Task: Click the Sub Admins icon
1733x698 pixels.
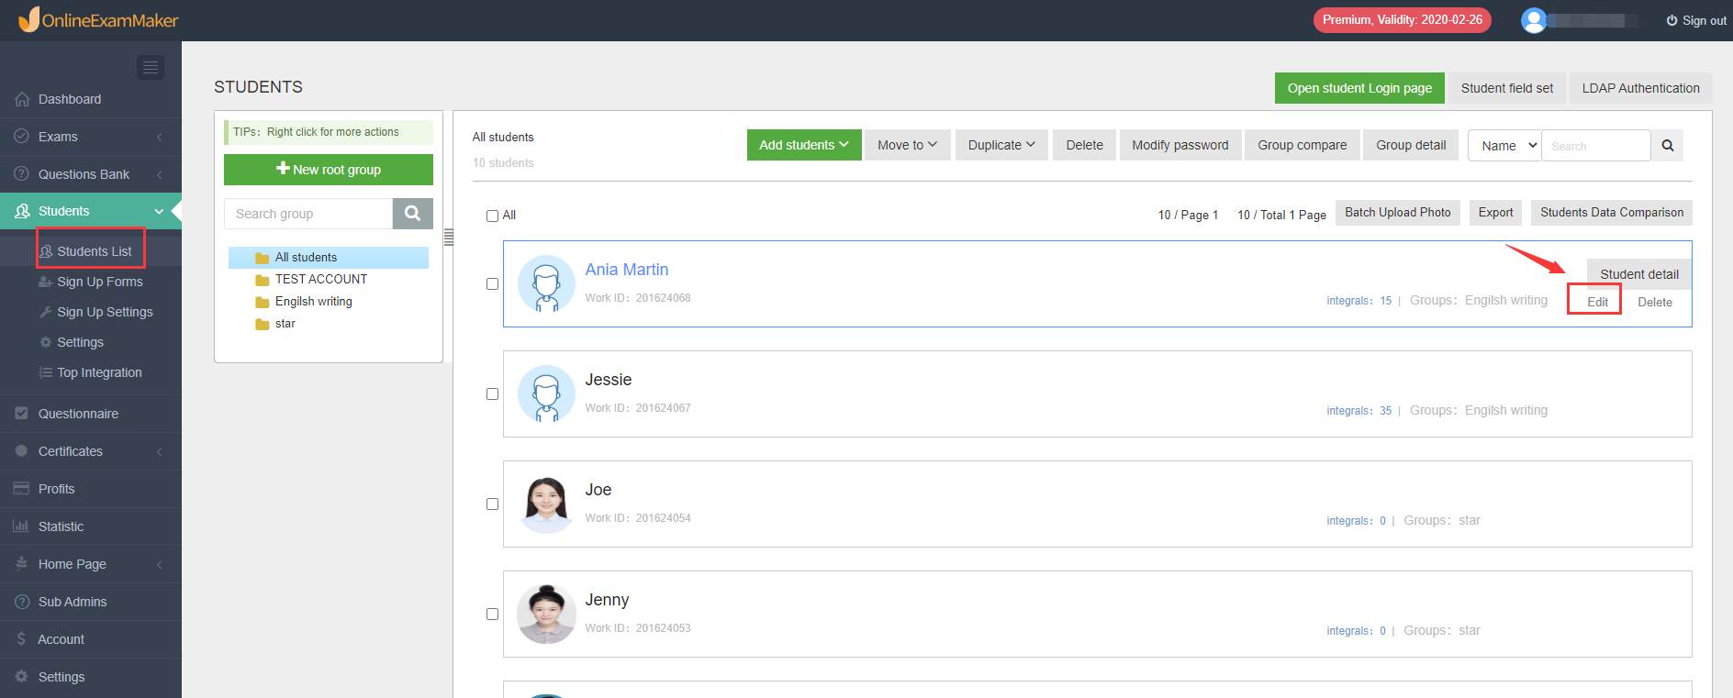Action: click(22, 602)
